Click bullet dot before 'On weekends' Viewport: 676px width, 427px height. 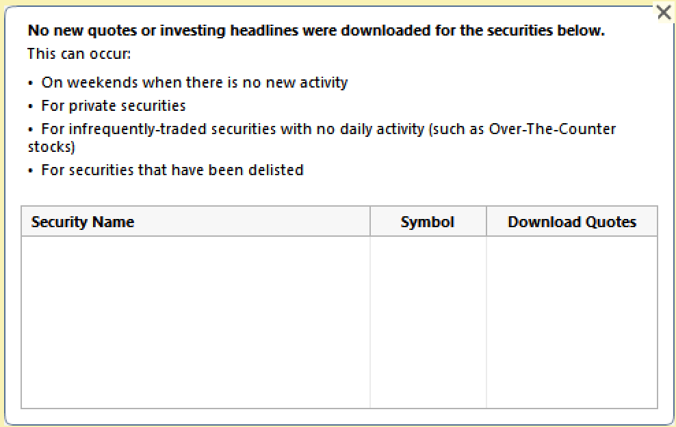[x=30, y=83]
